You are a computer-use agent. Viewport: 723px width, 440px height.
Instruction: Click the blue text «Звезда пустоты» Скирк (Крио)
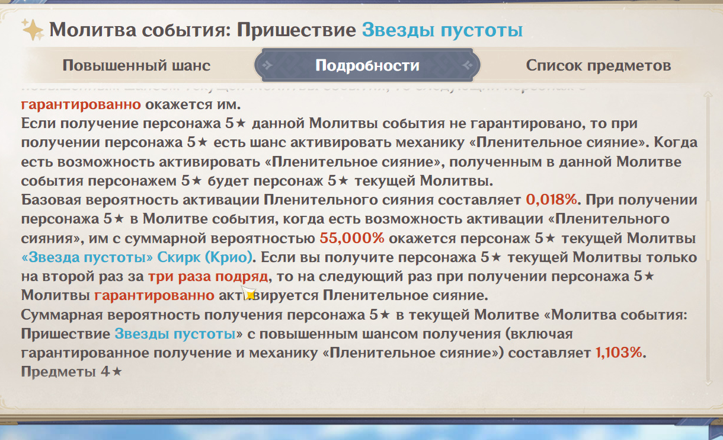coord(137,257)
